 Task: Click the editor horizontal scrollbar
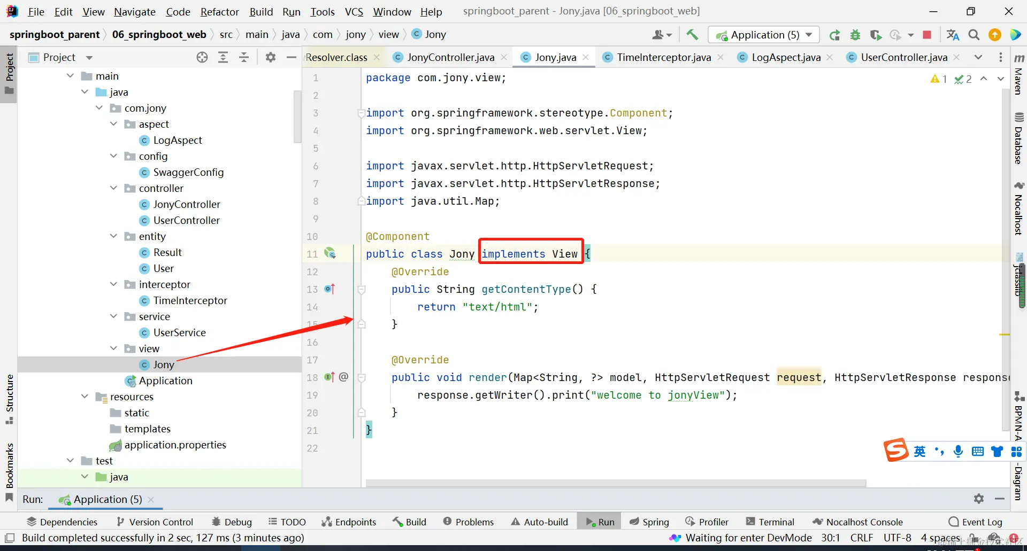pos(616,483)
